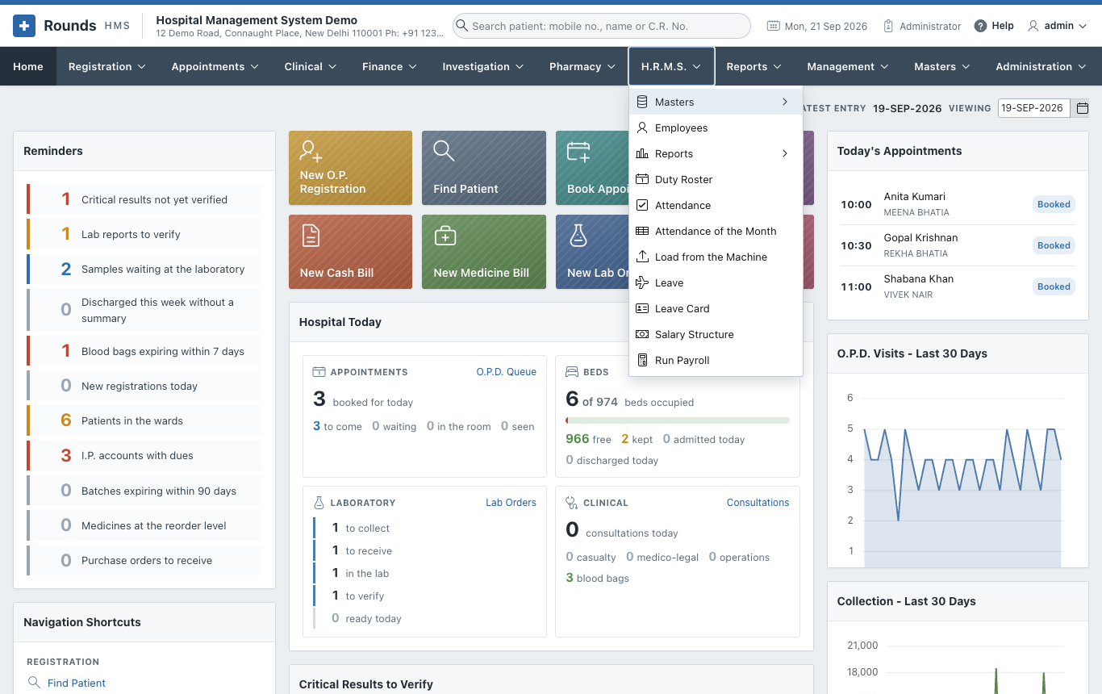Image resolution: width=1102 pixels, height=694 pixels.
Task: Click the Help question mark icon
Action: (x=980, y=26)
